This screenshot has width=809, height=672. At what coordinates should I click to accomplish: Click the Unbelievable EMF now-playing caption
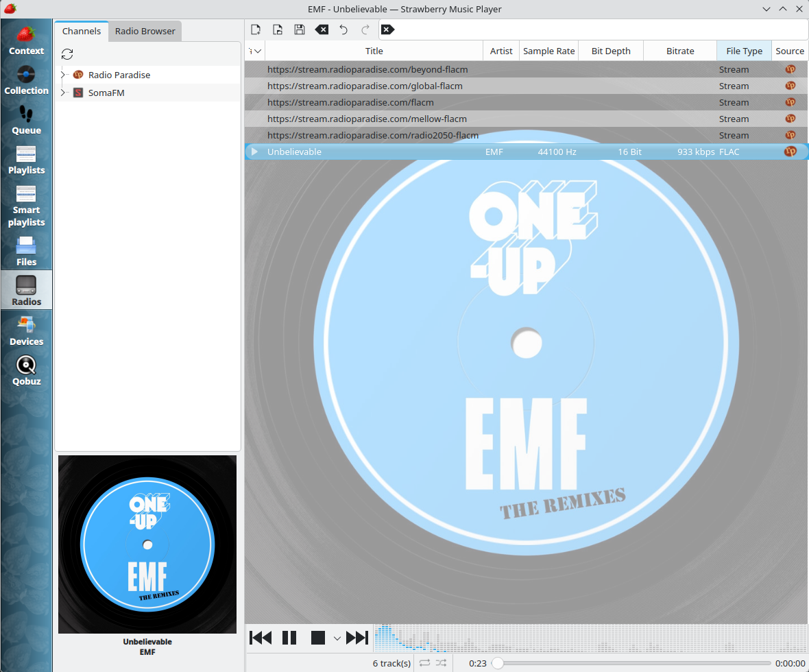point(147,647)
